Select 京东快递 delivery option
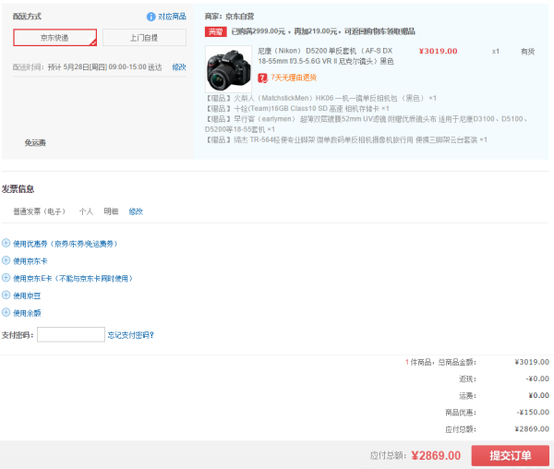 coord(54,38)
